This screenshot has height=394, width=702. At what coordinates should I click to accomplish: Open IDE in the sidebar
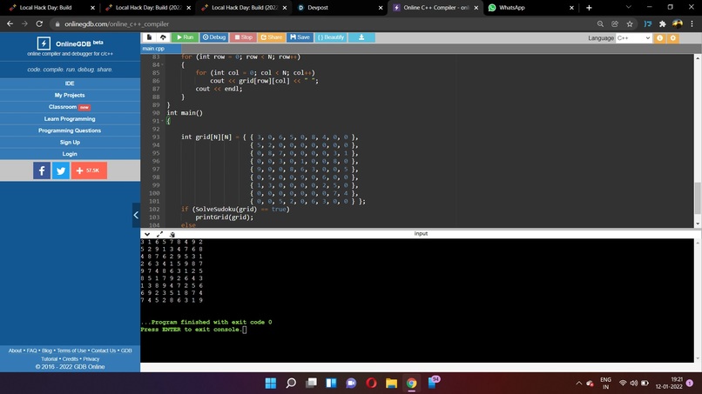pos(70,83)
